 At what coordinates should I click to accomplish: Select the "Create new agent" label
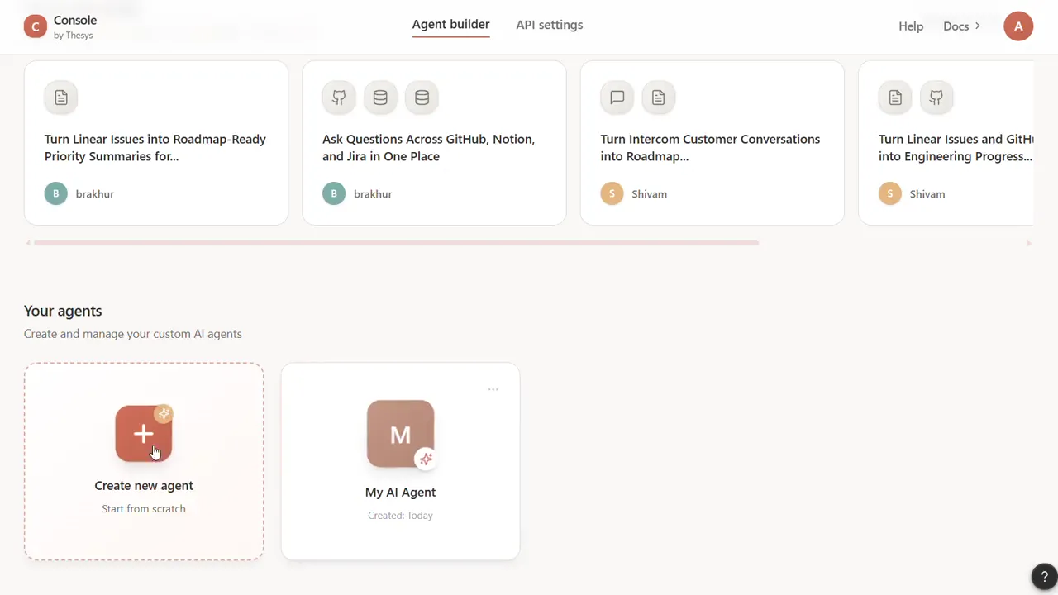click(144, 486)
